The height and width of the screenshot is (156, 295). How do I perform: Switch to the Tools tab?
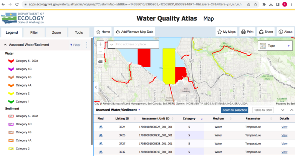79,33
